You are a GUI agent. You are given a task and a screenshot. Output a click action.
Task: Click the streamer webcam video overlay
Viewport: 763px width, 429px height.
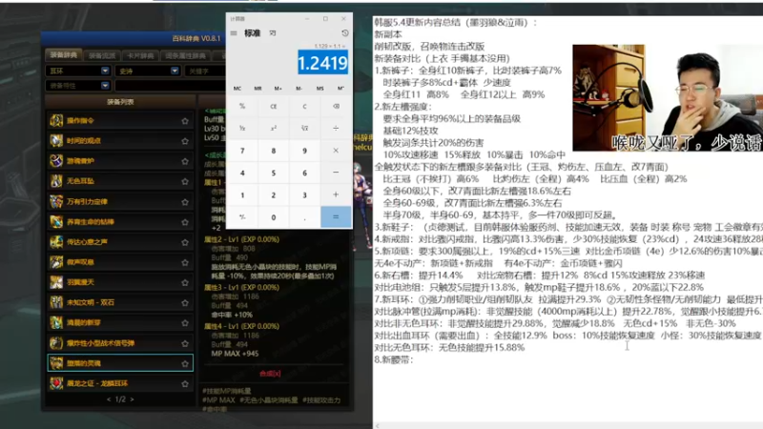coord(667,98)
